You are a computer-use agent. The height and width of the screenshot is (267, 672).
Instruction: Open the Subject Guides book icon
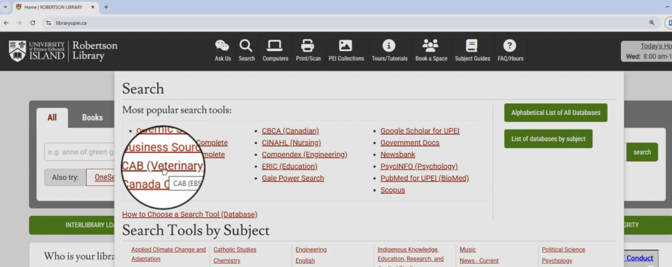pyautogui.click(x=472, y=46)
